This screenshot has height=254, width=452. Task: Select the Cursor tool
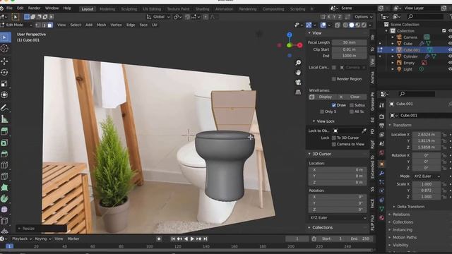tap(5, 49)
